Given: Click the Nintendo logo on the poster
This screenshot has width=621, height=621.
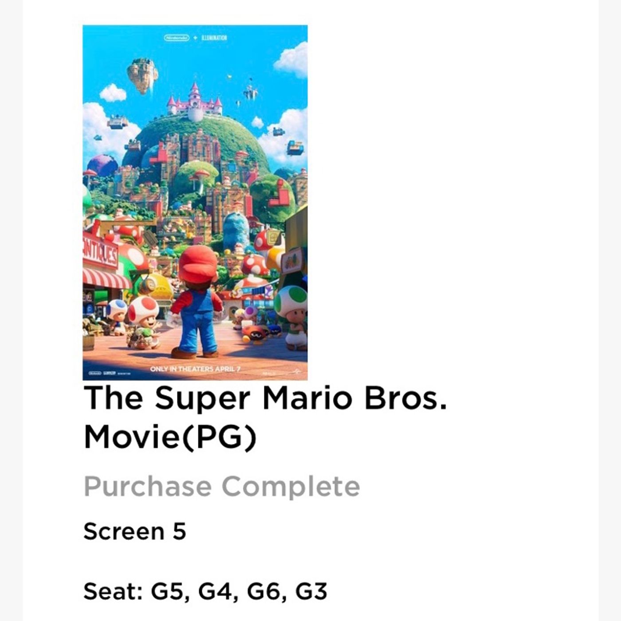Looking at the screenshot, I should 177,38.
